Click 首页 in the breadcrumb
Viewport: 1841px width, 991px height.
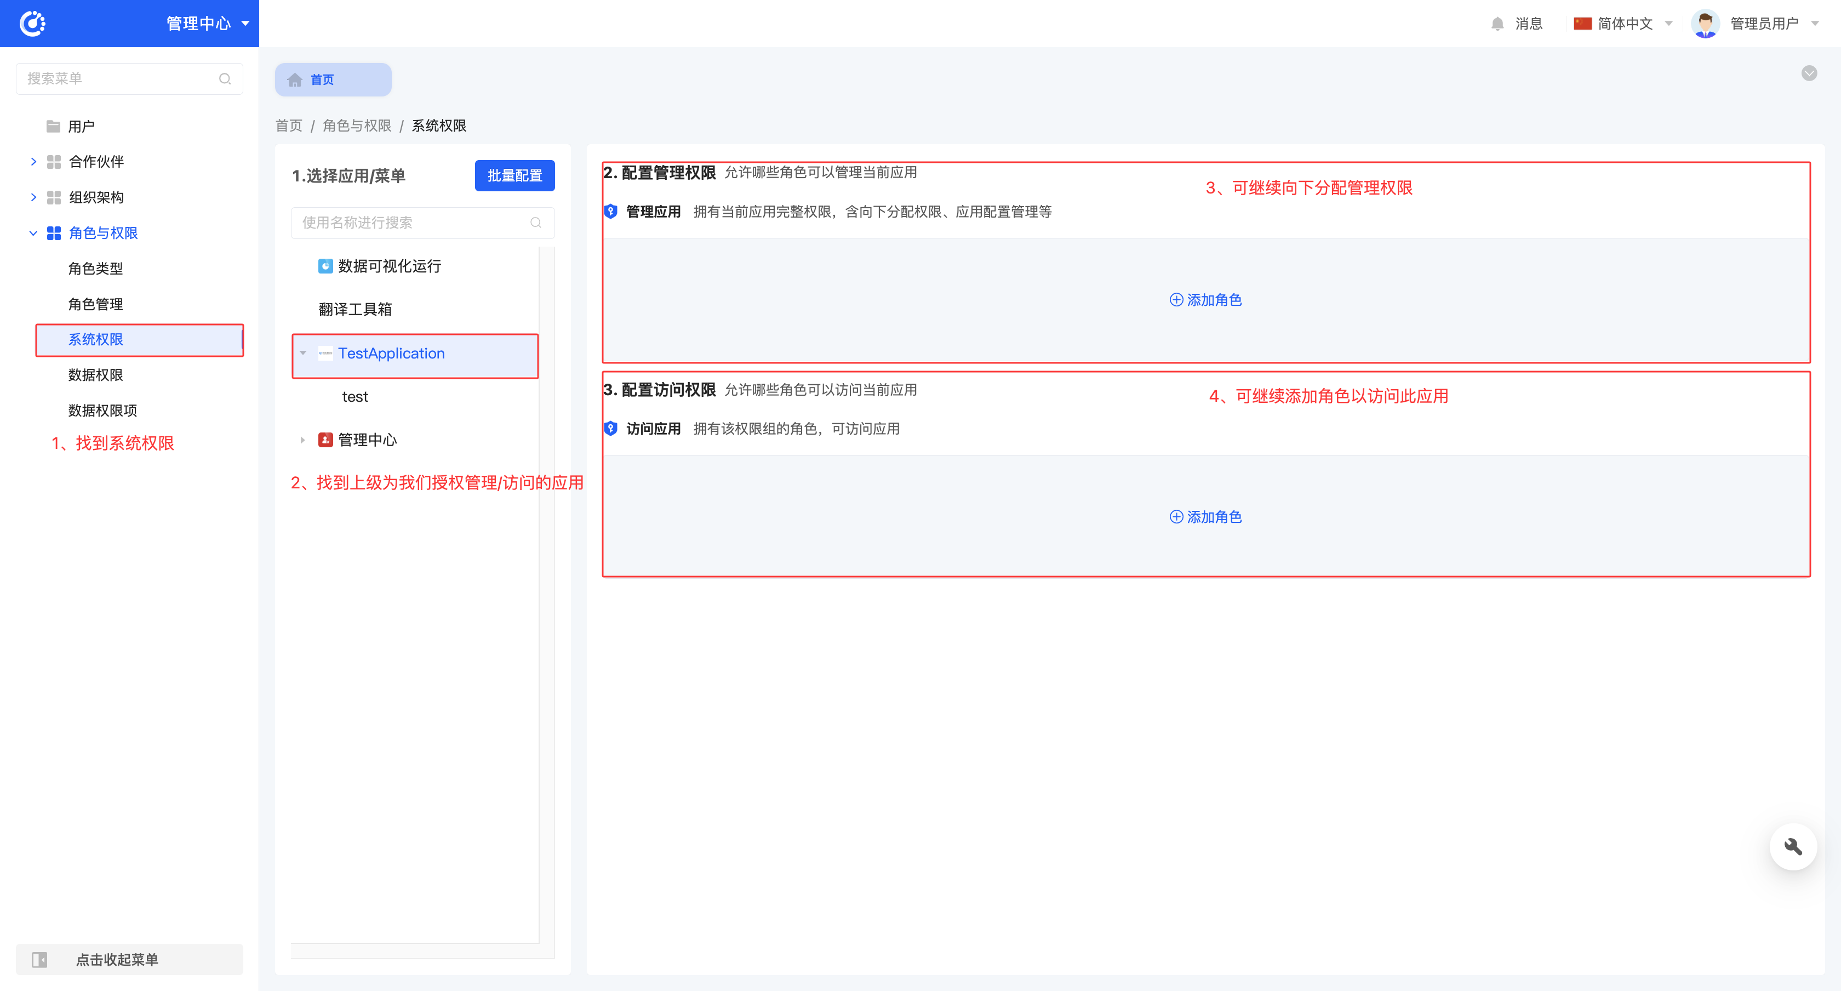tap(289, 126)
